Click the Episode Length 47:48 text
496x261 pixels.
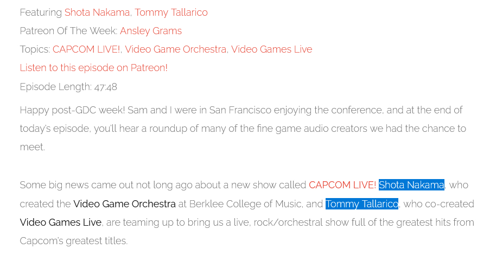[x=68, y=87]
